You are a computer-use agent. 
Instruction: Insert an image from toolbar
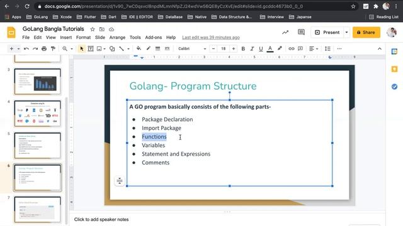pyautogui.click(x=99, y=49)
